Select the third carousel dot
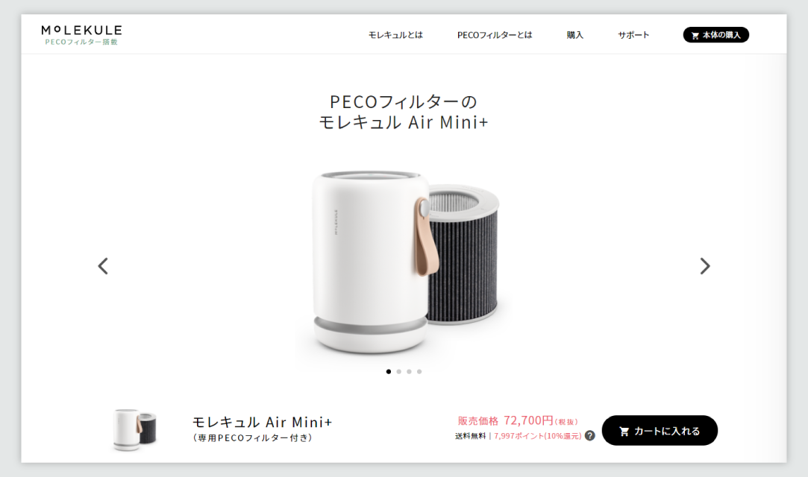The height and width of the screenshot is (477, 808). pos(409,371)
